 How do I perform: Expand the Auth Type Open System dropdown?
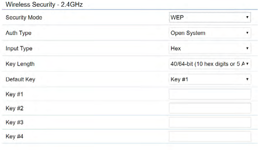(x=210, y=33)
